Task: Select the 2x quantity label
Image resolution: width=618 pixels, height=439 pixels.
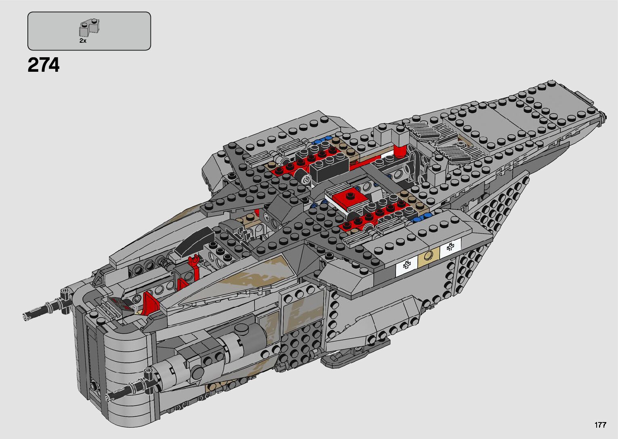Action: pos(83,41)
